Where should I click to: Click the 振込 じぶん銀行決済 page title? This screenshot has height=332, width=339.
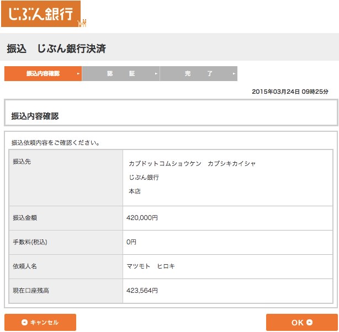[56, 49]
